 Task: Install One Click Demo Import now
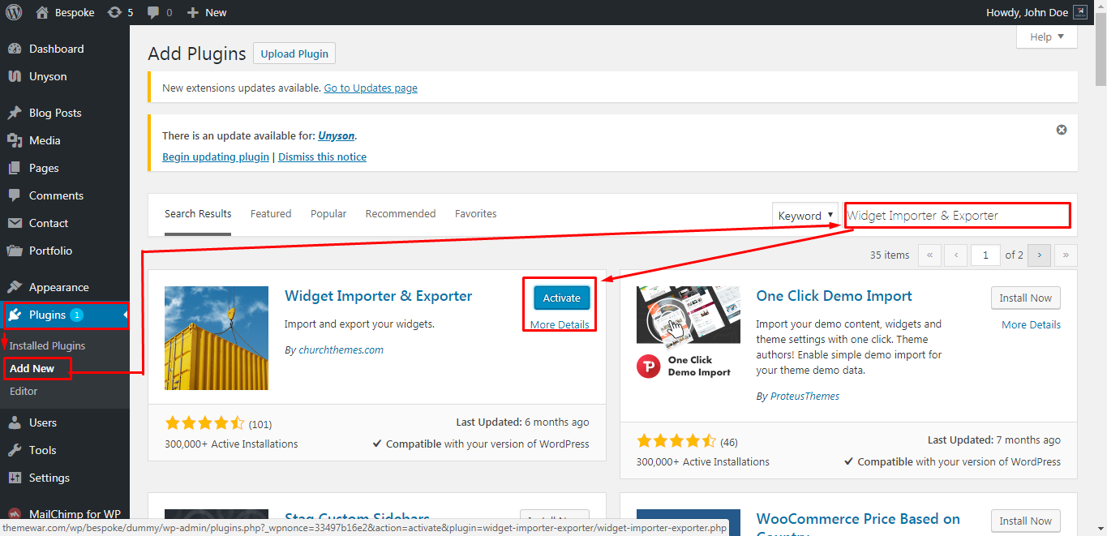[1025, 298]
